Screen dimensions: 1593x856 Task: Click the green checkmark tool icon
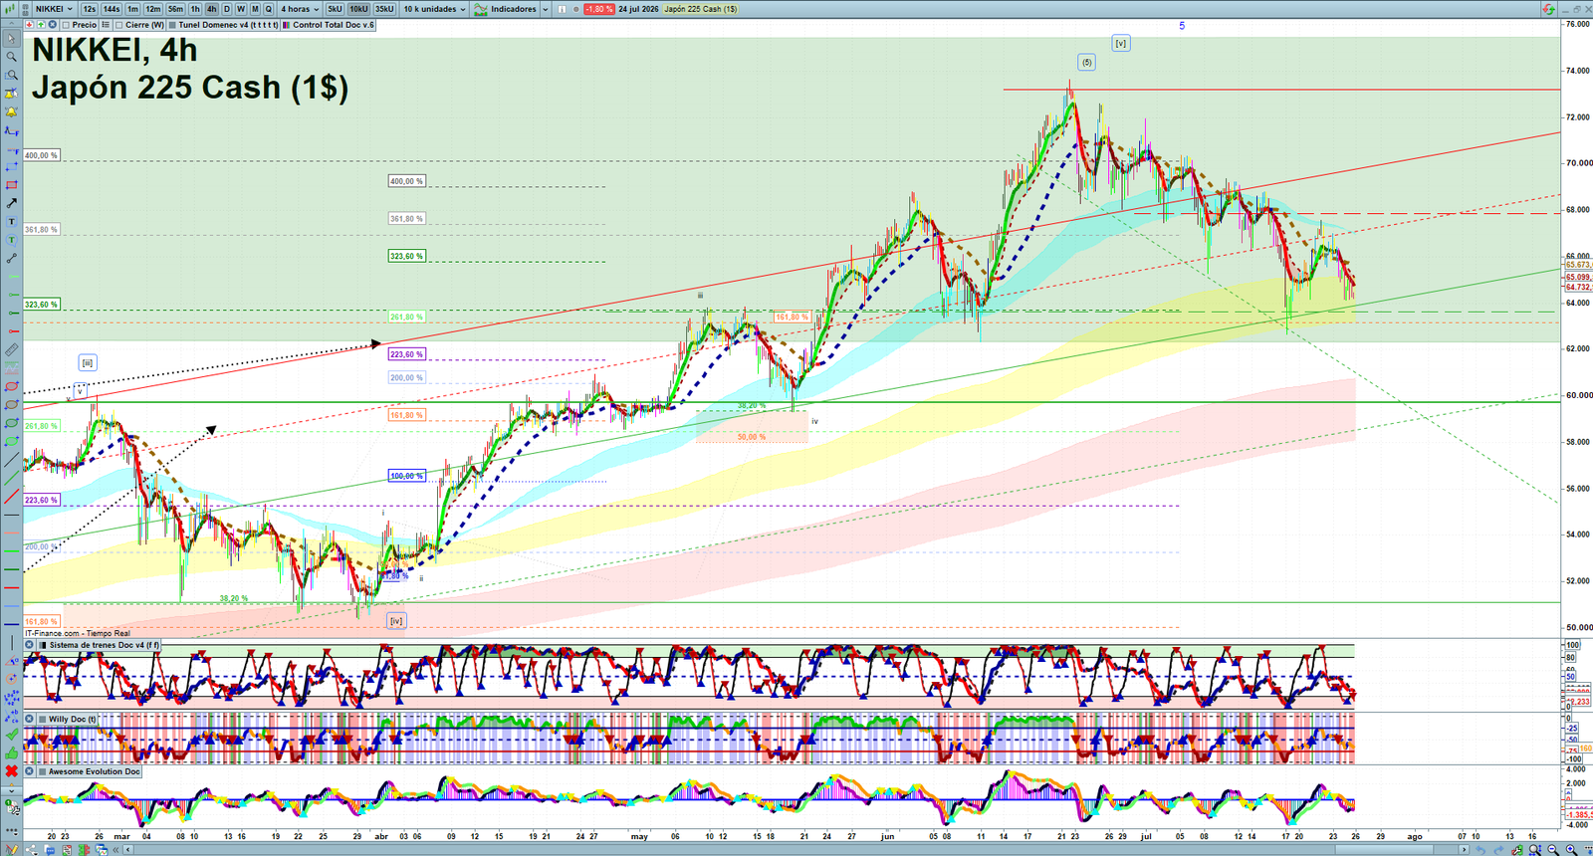point(11,734)
